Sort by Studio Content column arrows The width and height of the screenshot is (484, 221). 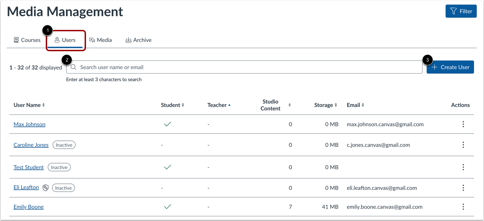click(289, 105)
